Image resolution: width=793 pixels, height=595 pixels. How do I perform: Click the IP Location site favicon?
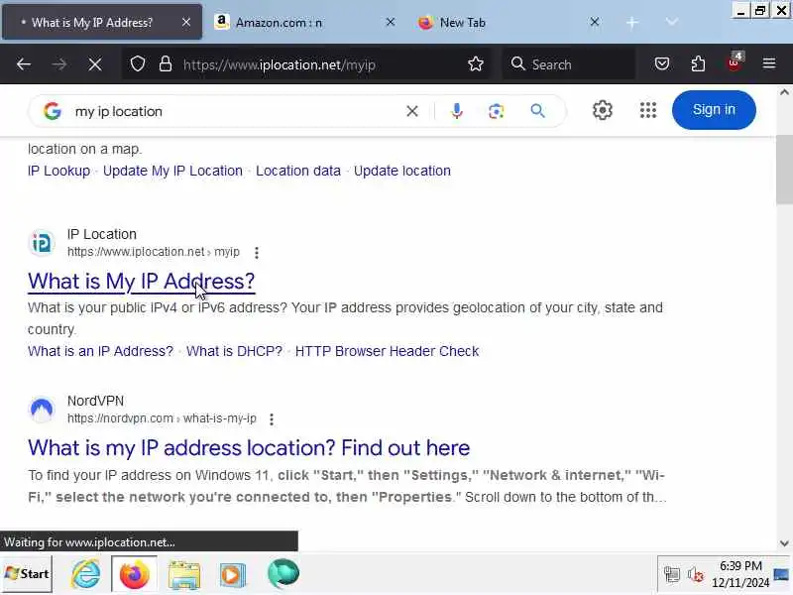point(42,243)
